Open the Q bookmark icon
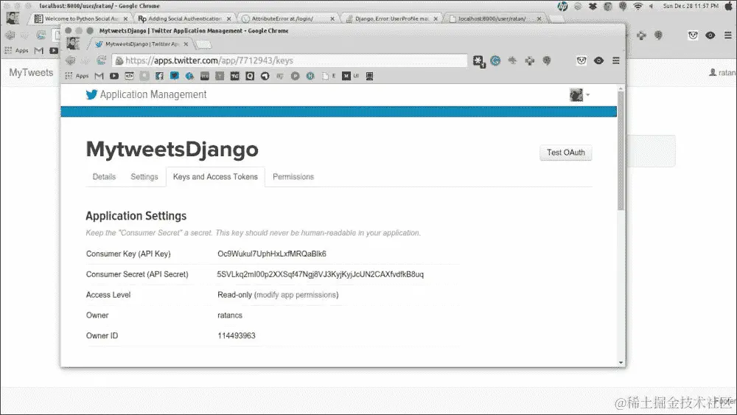Screen dimensions: 737x415 coord(250,76)
